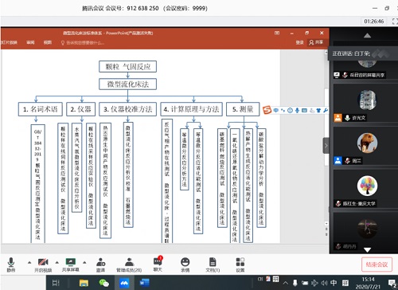Open the 文档 documents icon
This screenshot has width=398, height=290.
click(213, 265)
